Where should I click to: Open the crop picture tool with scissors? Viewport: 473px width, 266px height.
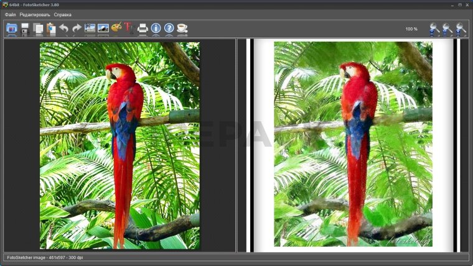[x=90, y=28]
